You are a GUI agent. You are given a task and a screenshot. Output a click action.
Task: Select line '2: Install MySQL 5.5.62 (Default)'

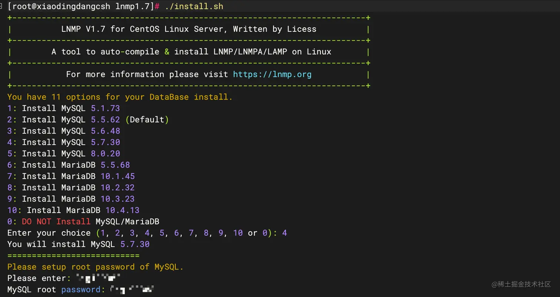88,120
